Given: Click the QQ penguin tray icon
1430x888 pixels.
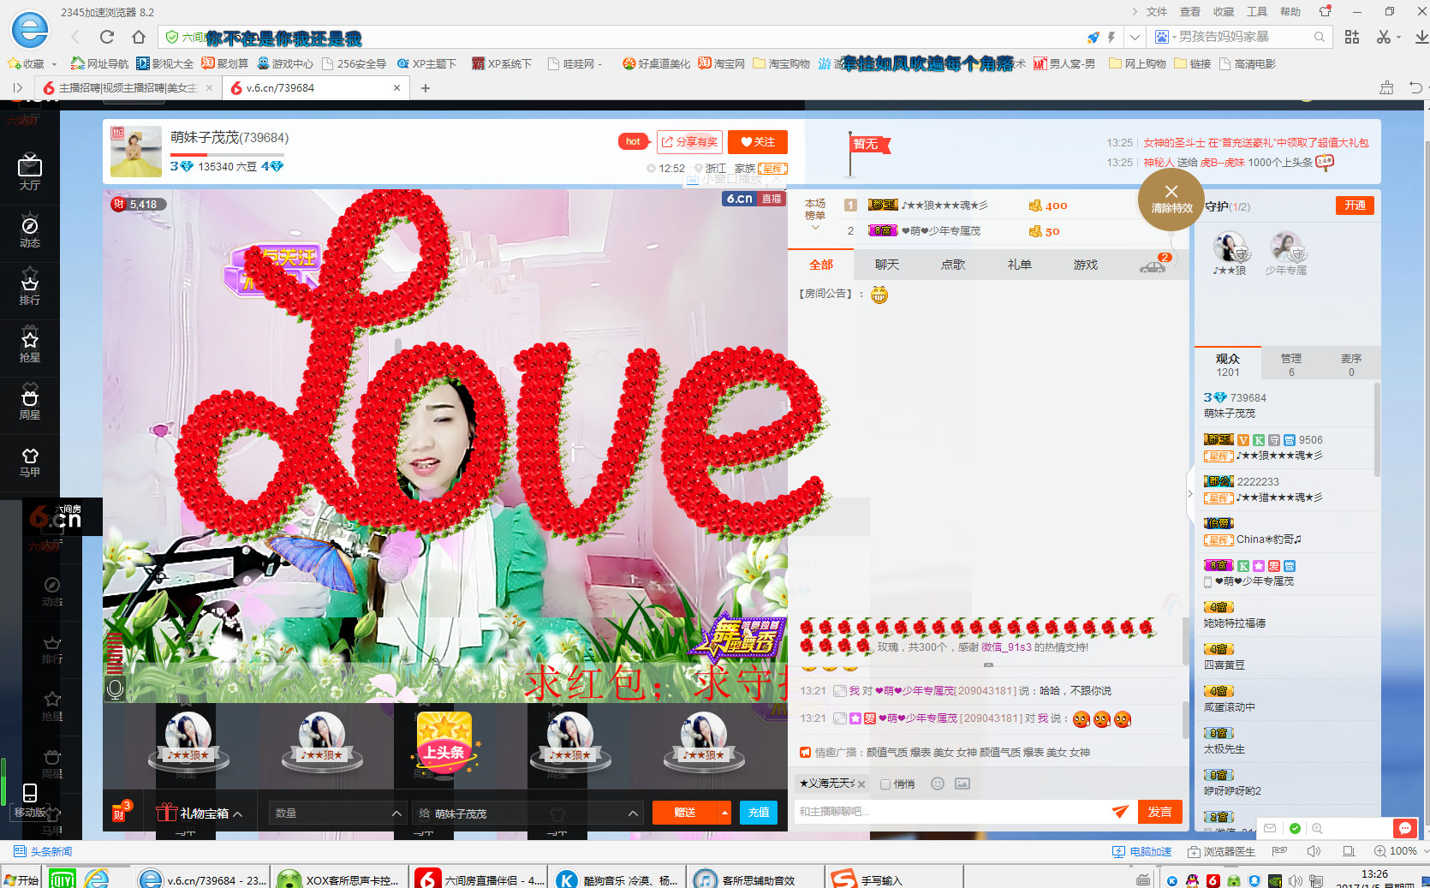Looking at the screenshot, I should tap(1192, 880).
